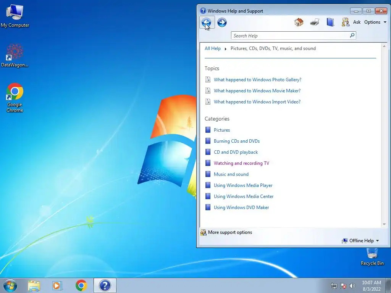The width and height of the screenshot is (391, 293).
Task: Click the document icon beside Movie Maker topic
Action: (208, 90)
